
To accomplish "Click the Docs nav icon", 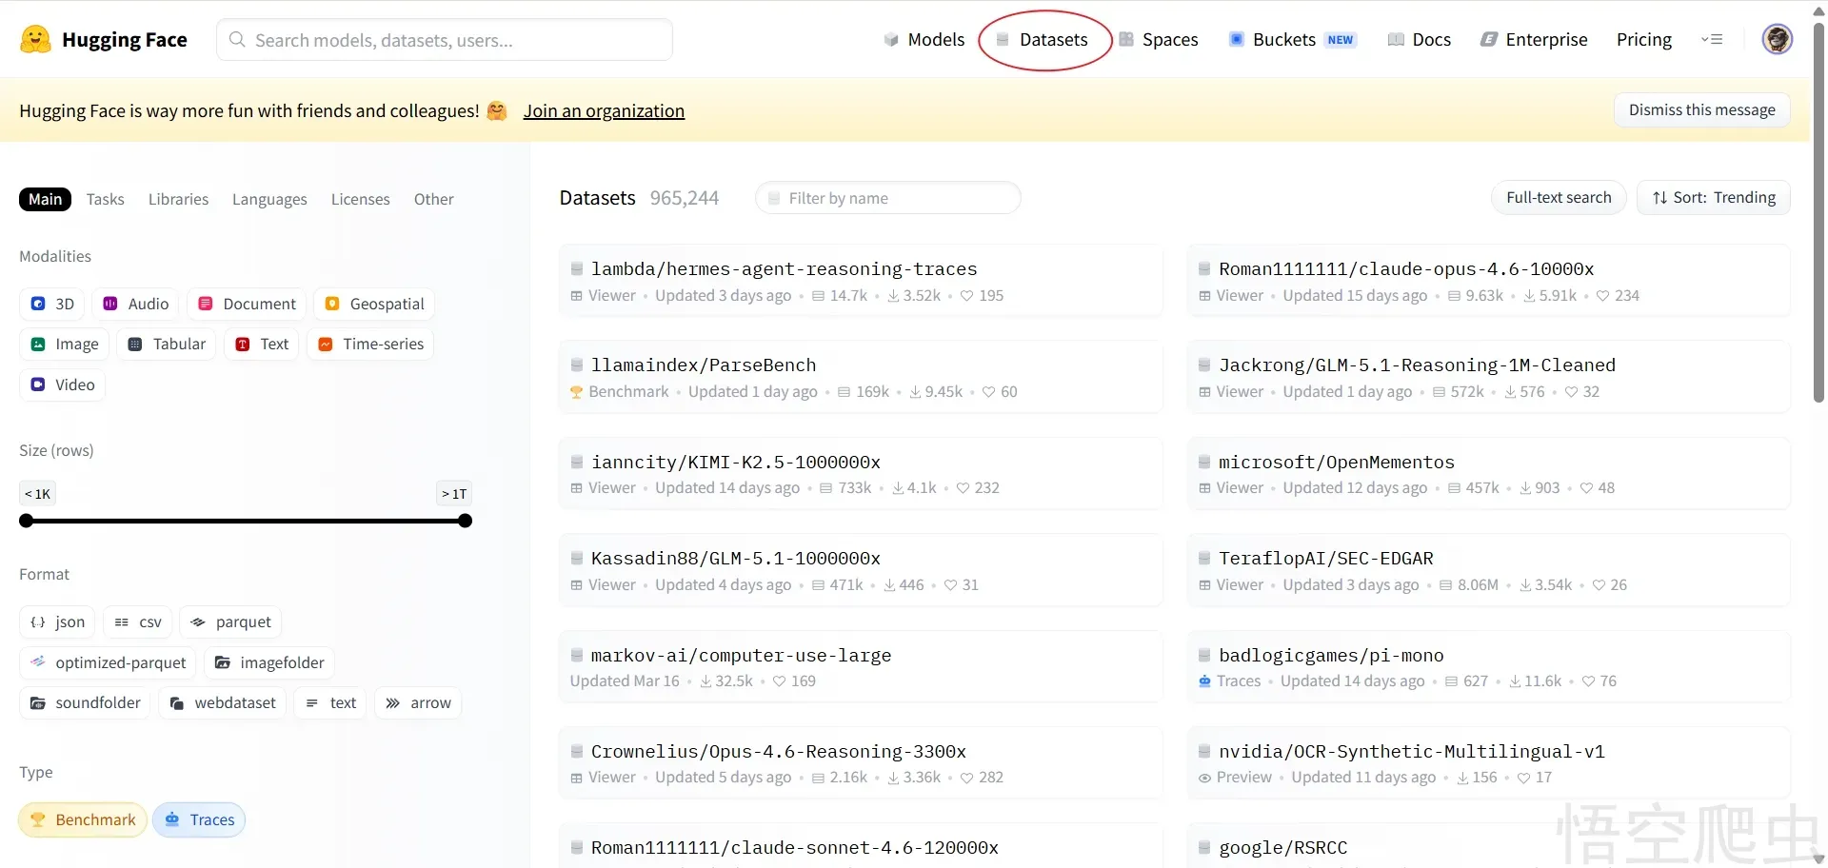I will (1396, 40).
